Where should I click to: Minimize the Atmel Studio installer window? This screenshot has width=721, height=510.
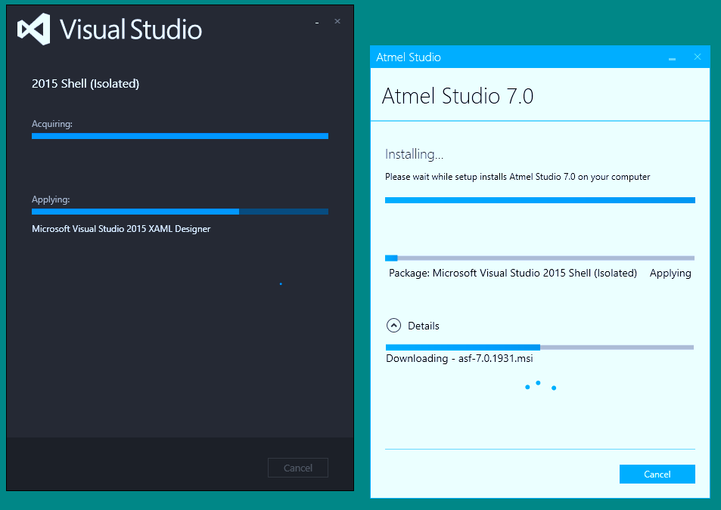coord(673,58)
